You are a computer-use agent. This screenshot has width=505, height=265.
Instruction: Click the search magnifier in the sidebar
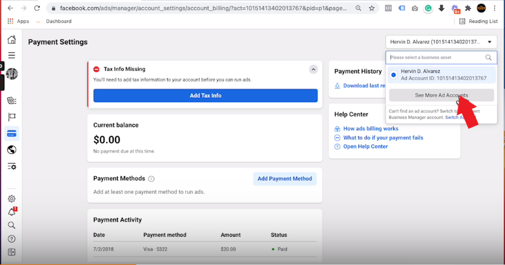pos(12,225)
